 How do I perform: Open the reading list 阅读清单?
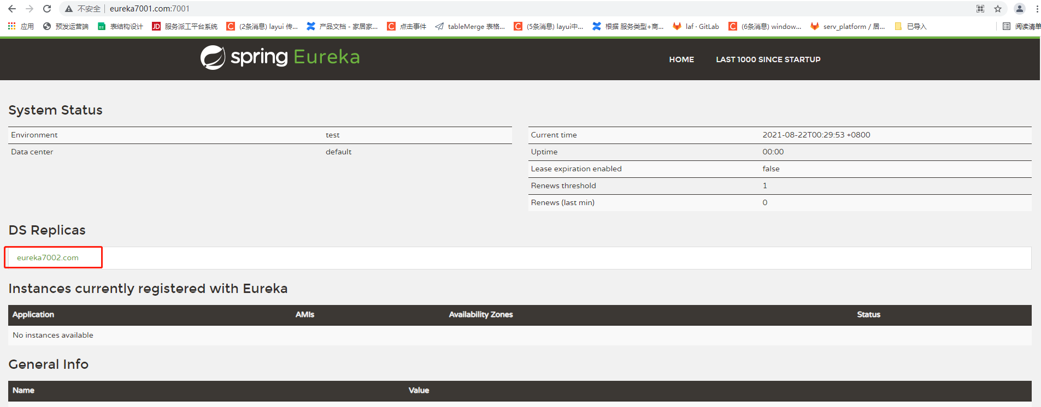[1021, 26]
